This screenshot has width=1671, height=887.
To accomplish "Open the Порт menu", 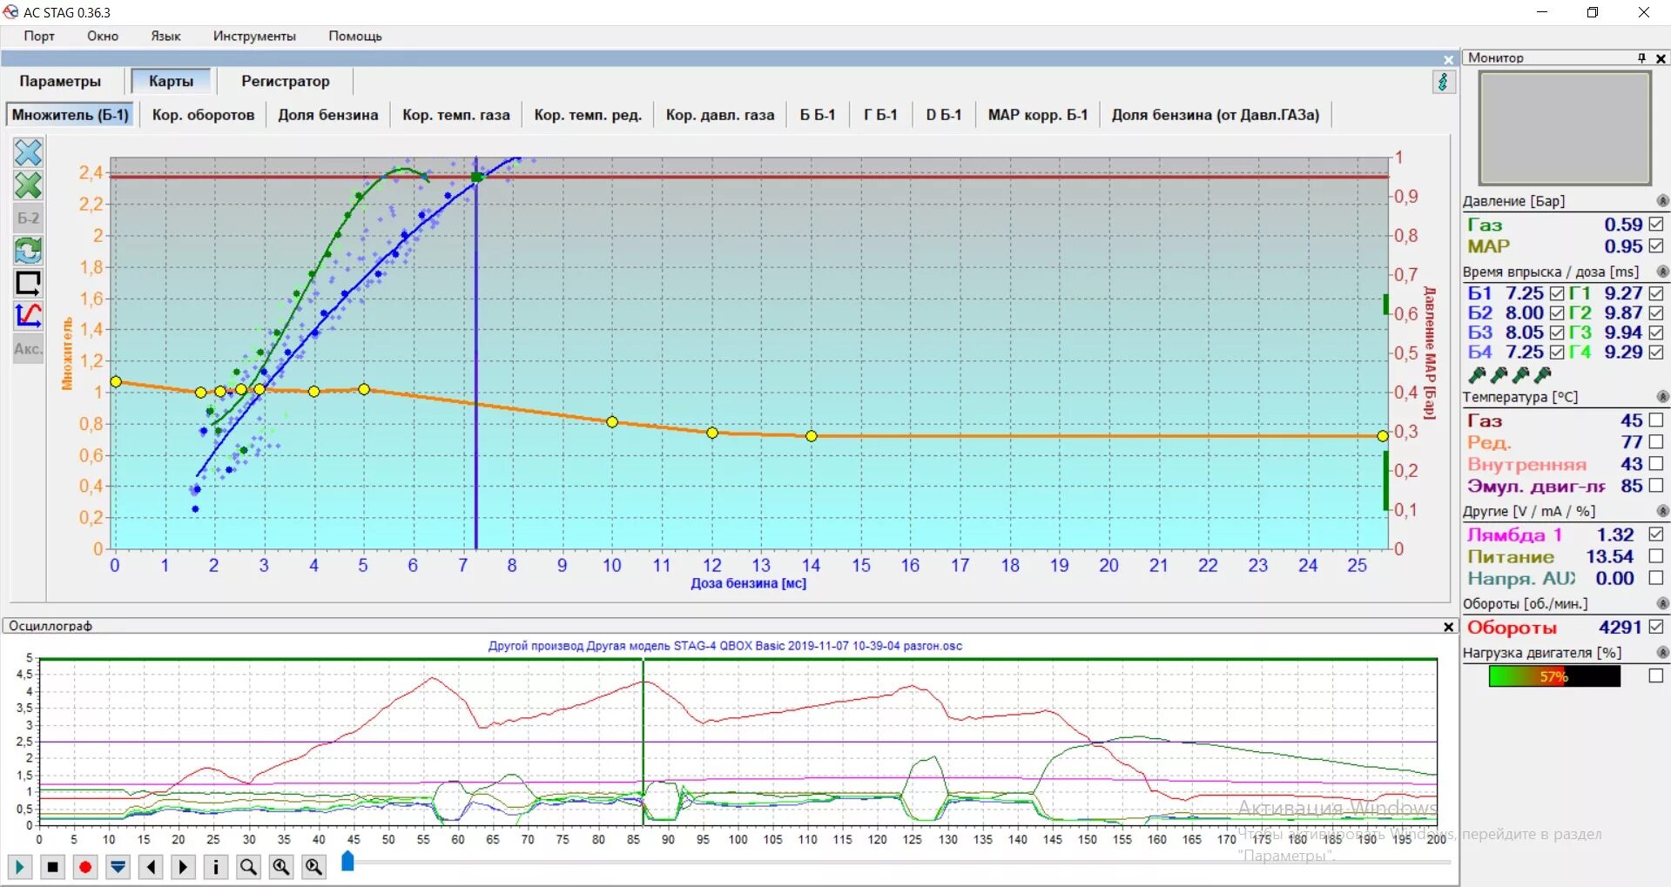I will [x=39, y=37].
